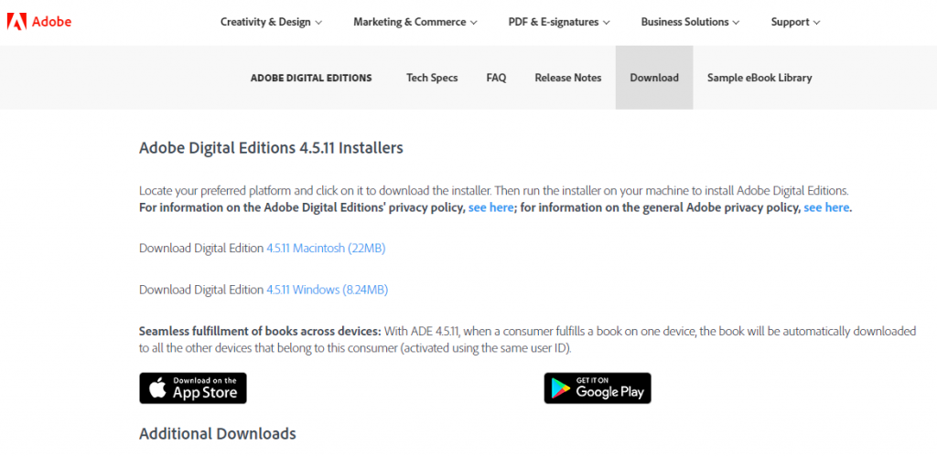Switch to the Tech Specs tab
This screenshot has height=456, width=937.
coord(432,78)
